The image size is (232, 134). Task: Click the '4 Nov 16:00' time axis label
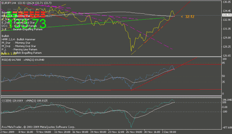26,132
